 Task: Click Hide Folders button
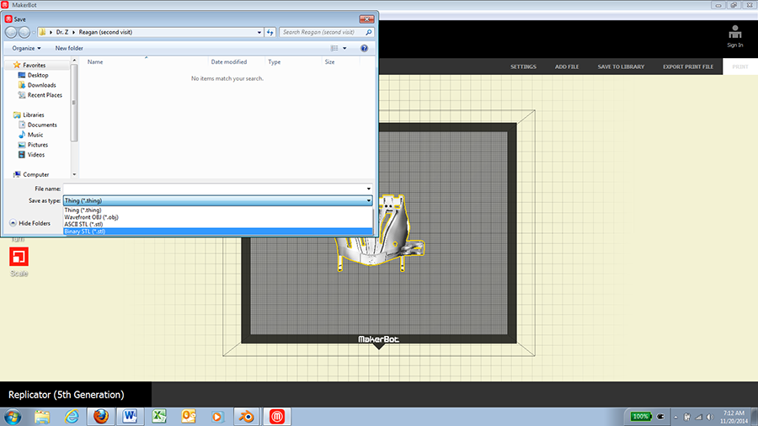(x=30, y=223)
